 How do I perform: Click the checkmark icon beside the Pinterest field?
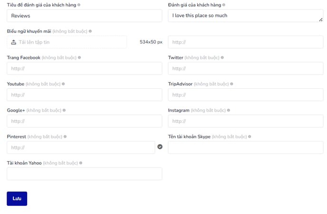click(x=160, y=147)
